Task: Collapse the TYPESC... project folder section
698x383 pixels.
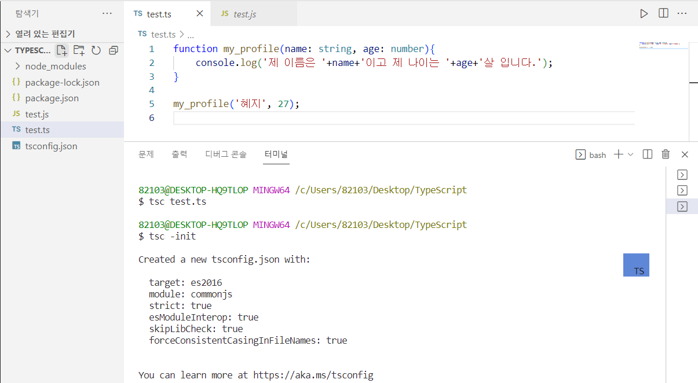Action: click(8, 50)
